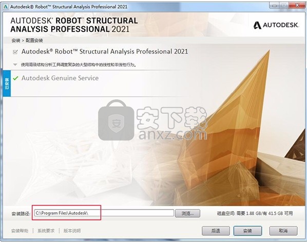Toggle the Robot Structural Analysis Professional 2021 checkbox
Image resolution: width=307 pixels, height=242 pixels.
pos(15,52)
